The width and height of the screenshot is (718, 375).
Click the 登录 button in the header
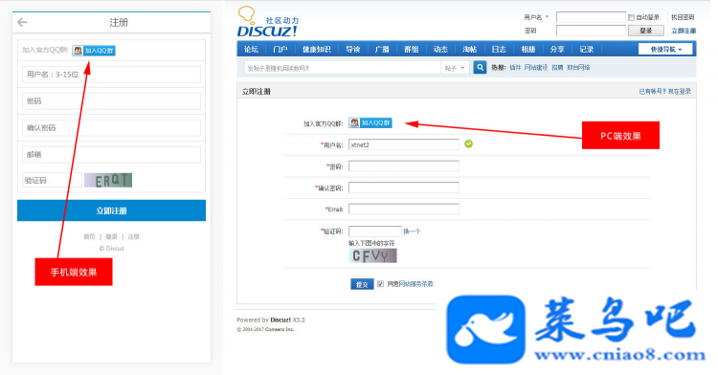coord(645,31)
